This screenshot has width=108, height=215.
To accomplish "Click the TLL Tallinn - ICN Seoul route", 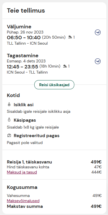I will [x=27, y=44].
